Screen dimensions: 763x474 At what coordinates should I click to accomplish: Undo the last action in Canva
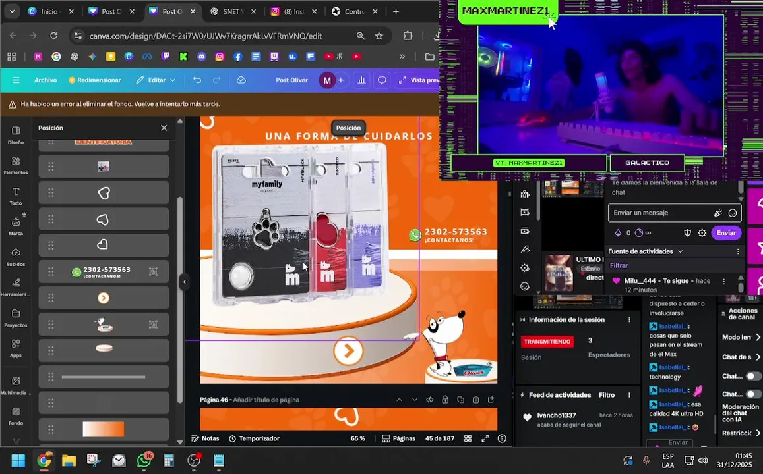point(197,80)
